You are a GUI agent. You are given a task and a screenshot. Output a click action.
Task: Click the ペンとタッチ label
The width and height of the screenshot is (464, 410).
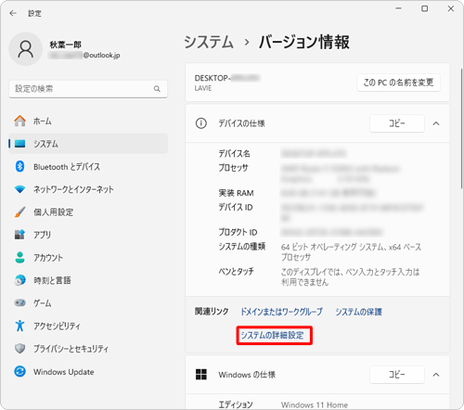(237, 272)
